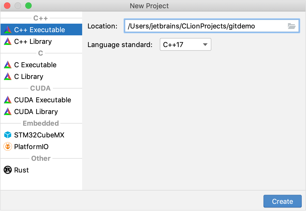
Task: Click the CUDA Library icon
Action: coord(8,112)
